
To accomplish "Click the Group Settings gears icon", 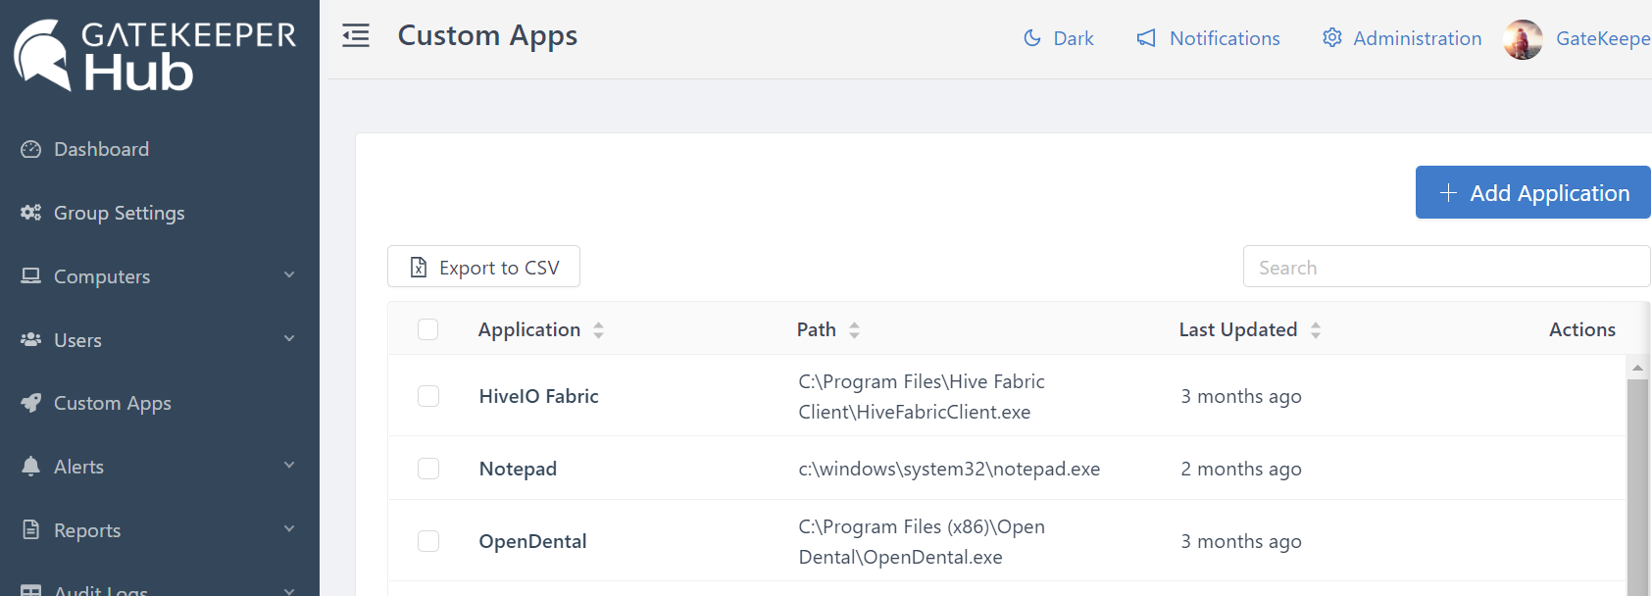I will 31,213.
